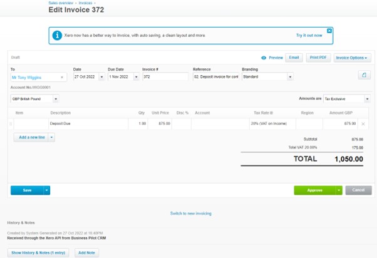Click the info icon in the banner
377x258 pixels.
pos(58,36)
